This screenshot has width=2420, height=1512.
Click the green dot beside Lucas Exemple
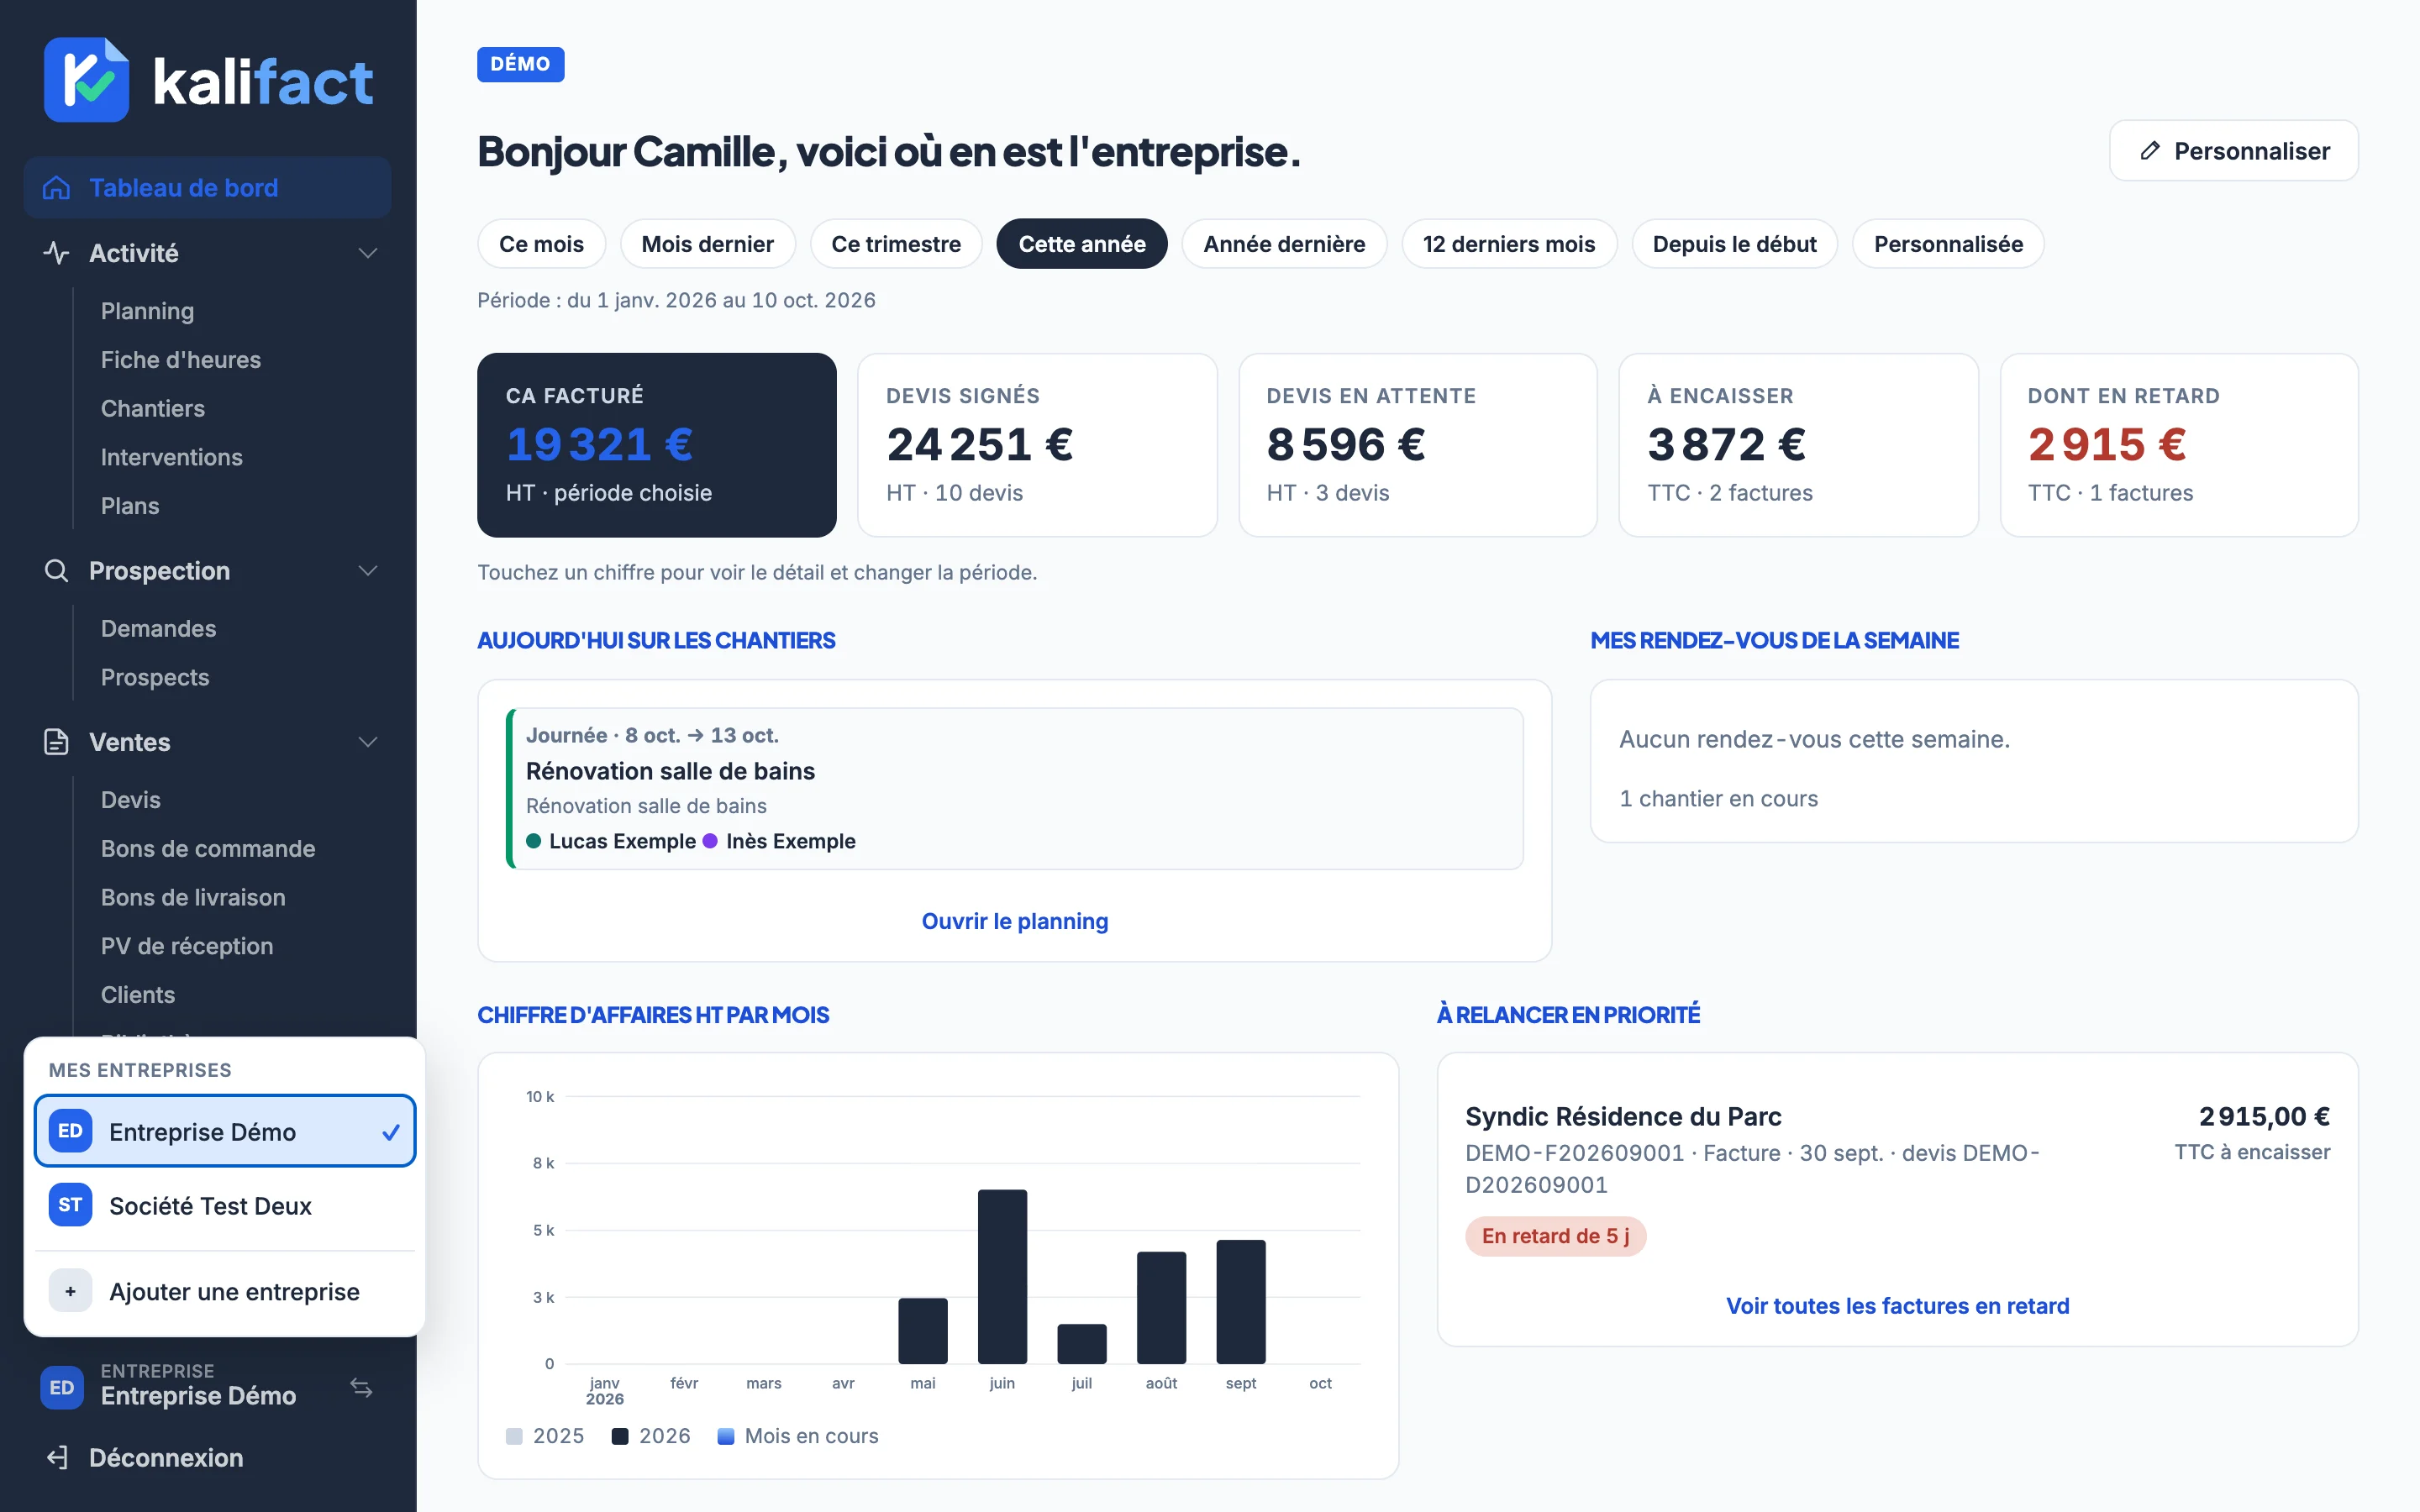point(533,841)
